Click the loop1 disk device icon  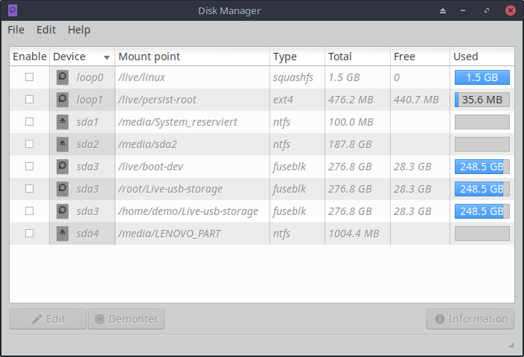pos(63,99)
